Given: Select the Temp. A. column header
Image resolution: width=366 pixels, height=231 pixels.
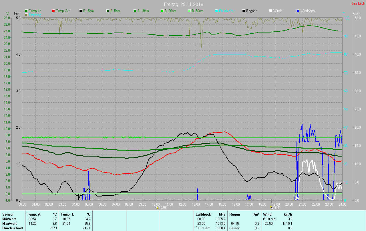Looking at the screenshot, I should pos(34,214).
